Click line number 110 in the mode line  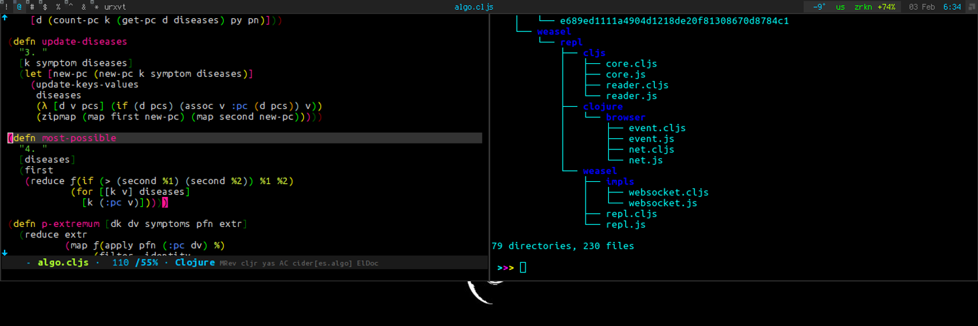(121, 263)
